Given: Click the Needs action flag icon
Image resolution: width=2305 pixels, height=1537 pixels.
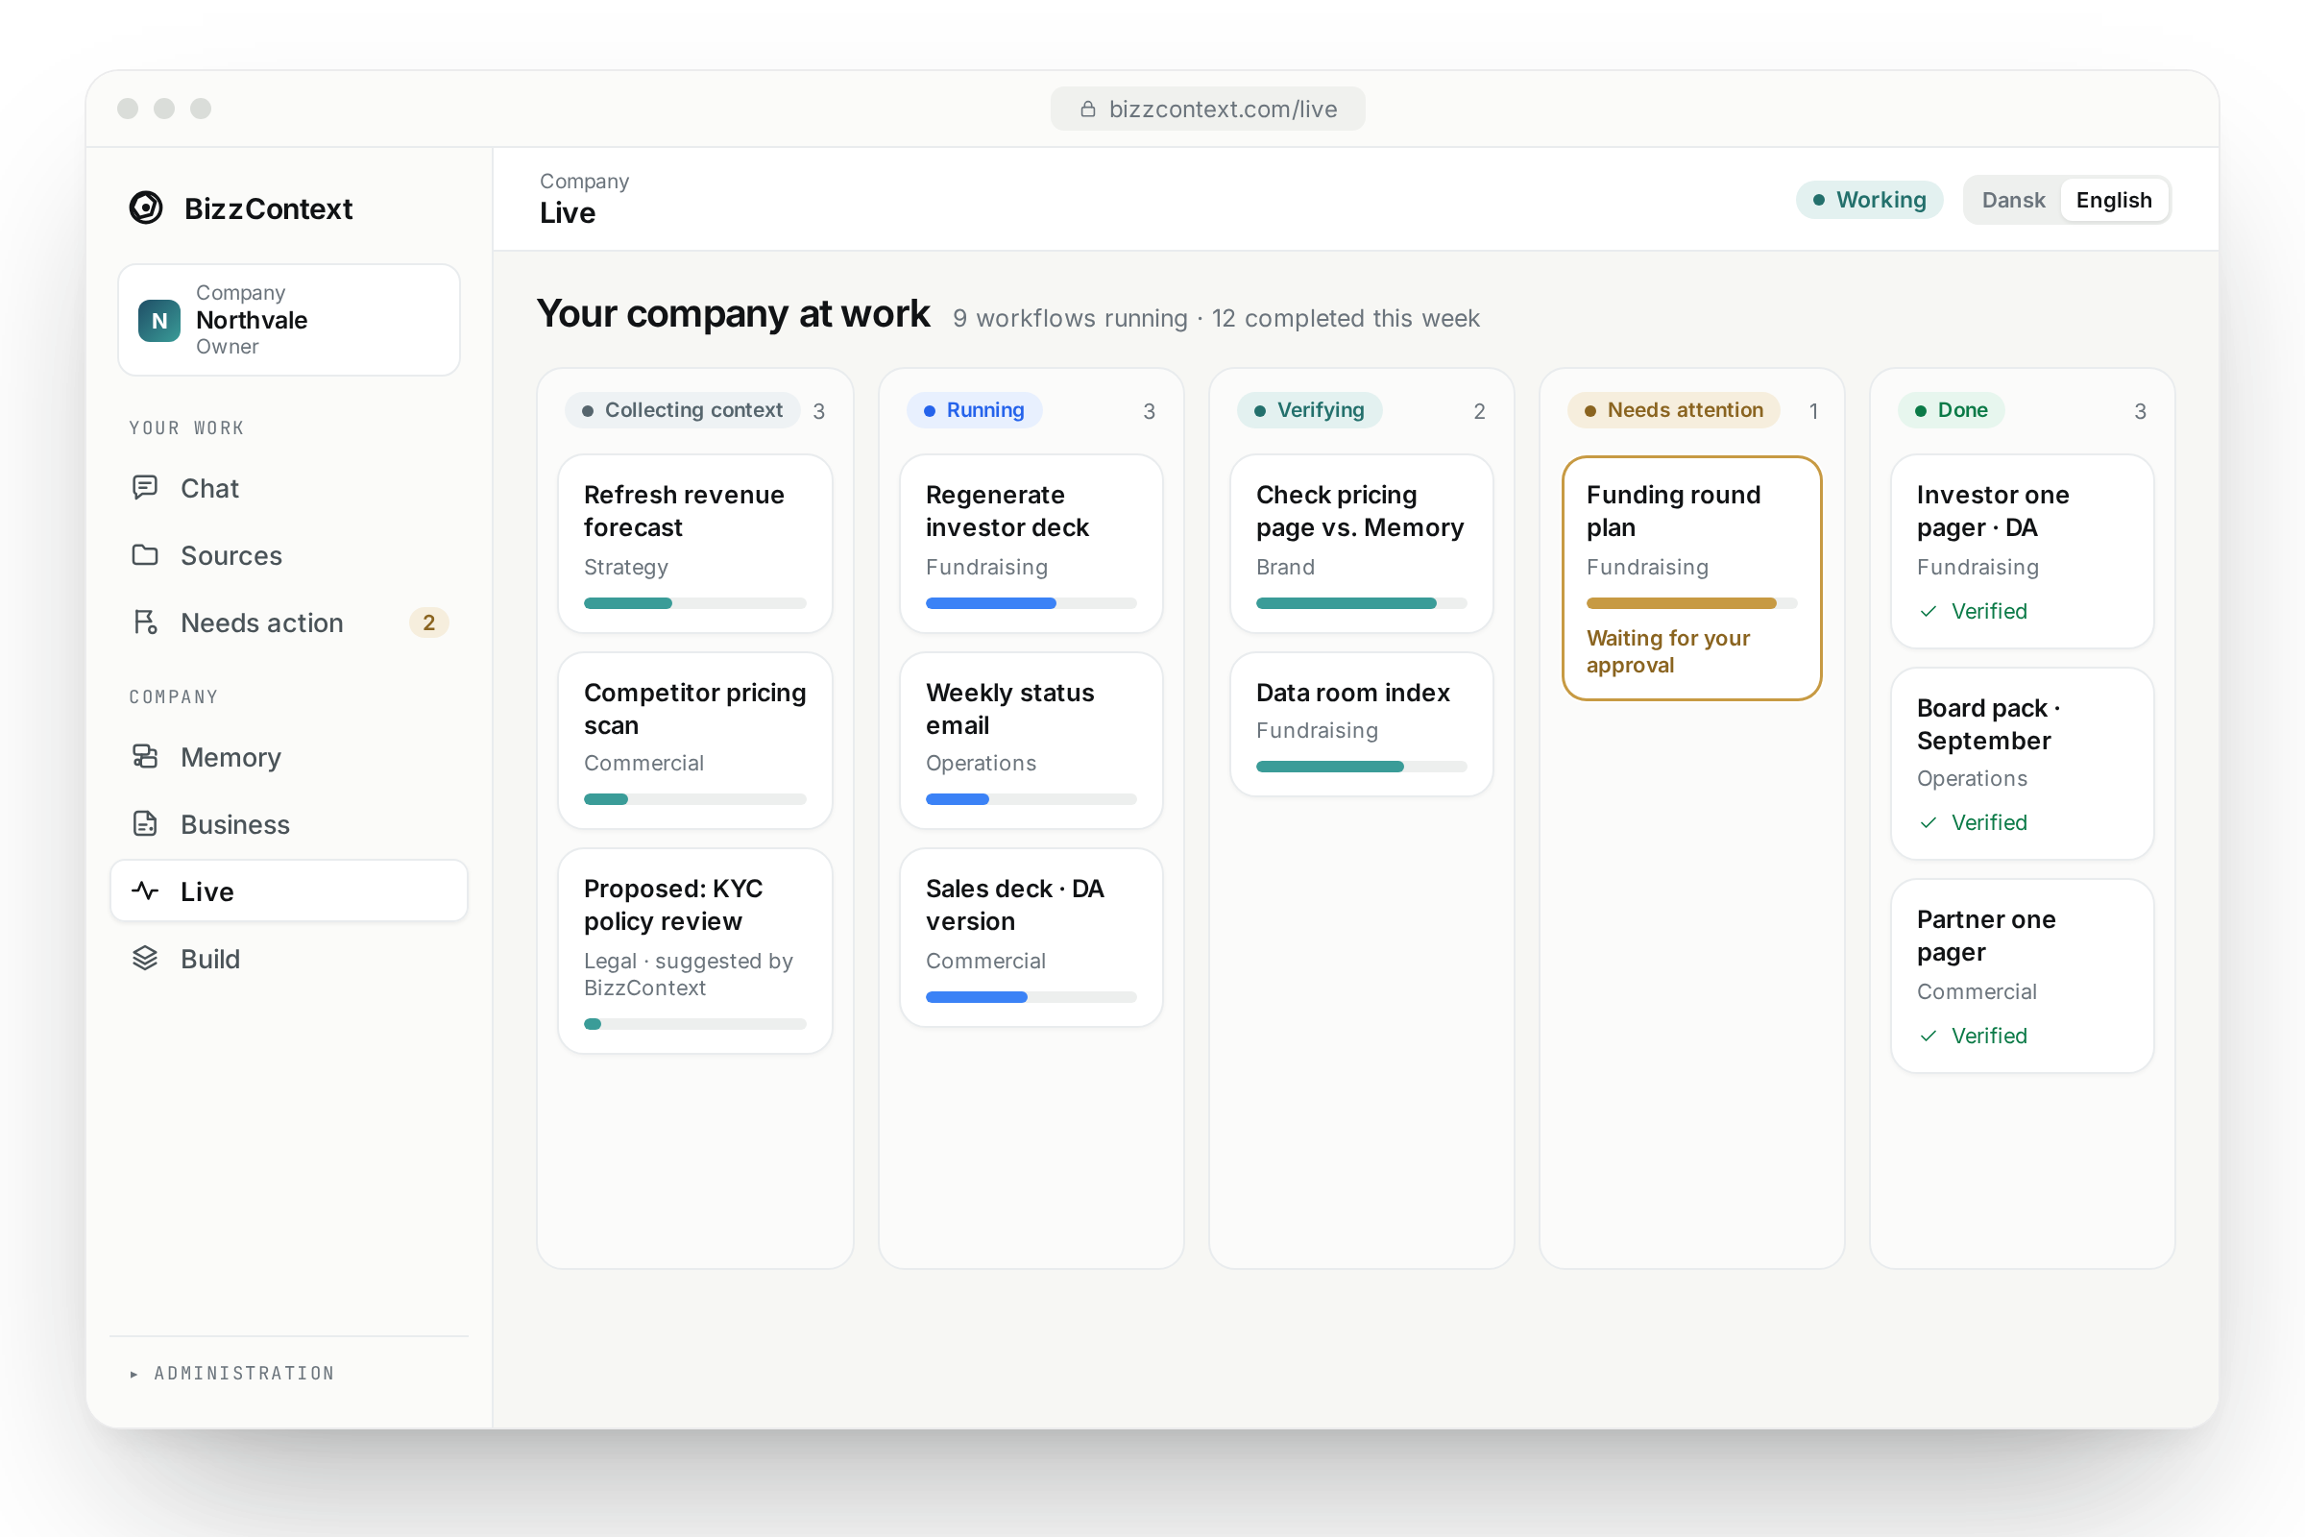Looking at the screenshot, I should [145, 622].
